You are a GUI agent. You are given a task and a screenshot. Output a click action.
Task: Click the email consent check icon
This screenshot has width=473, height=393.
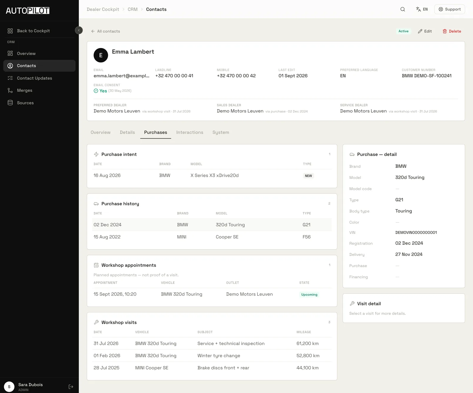click(x=96, y=91)
